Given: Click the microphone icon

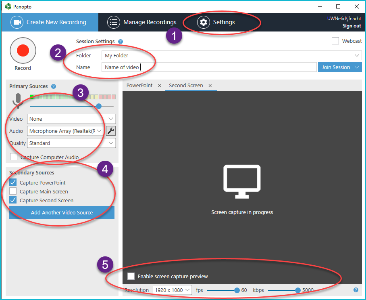Looking at the screenshot, I should [x=18, y=101].
